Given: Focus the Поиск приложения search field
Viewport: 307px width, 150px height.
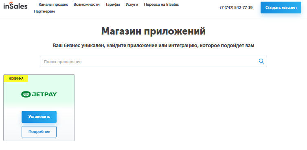Looking at the screenshot, I should tap(153, 61).
